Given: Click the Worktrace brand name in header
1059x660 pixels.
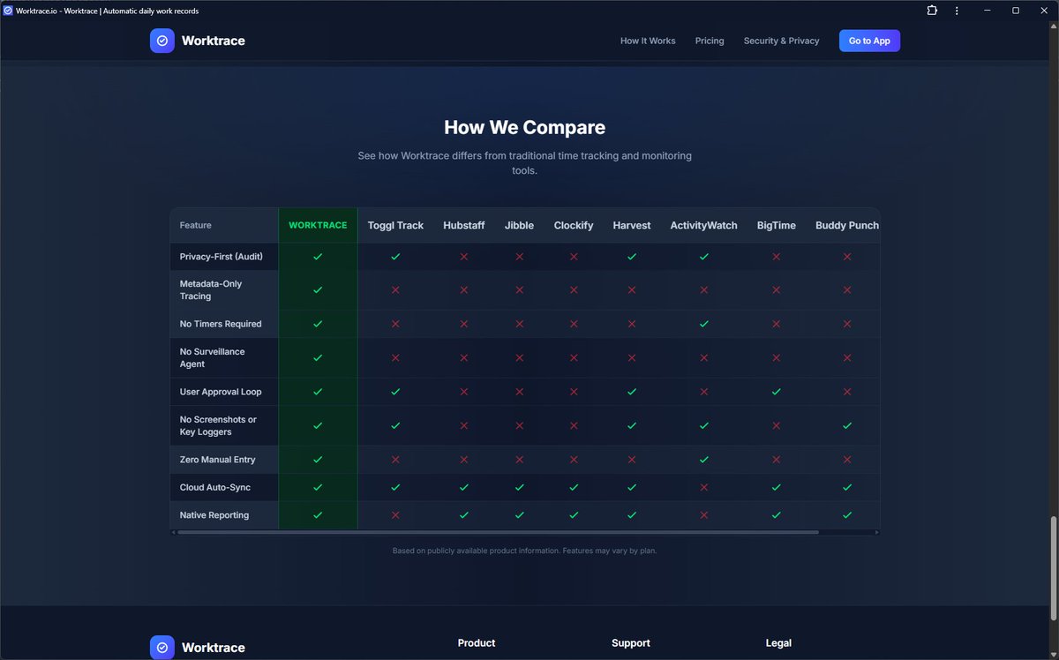Looking at the screenshot, I should tap(214, 41).
